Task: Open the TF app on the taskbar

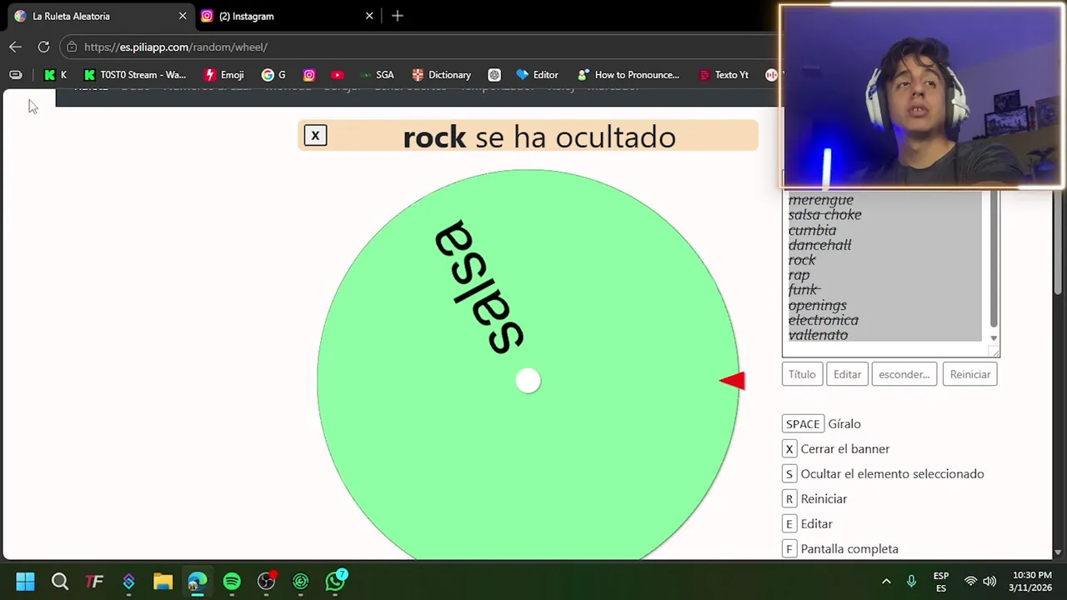Action: [x=94, y=581]
